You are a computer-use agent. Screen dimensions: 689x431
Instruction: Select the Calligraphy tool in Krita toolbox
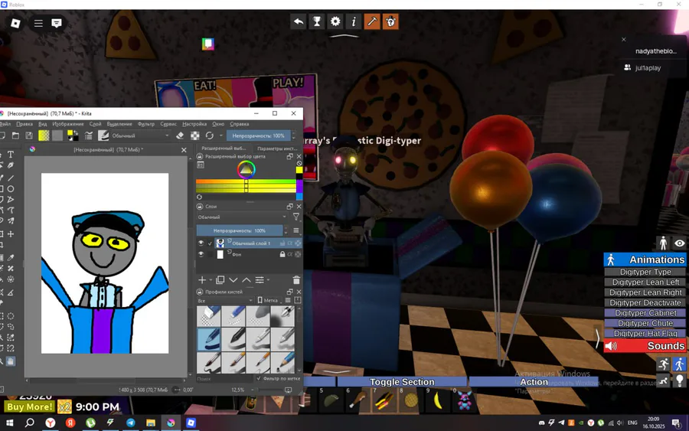(11, 165)
